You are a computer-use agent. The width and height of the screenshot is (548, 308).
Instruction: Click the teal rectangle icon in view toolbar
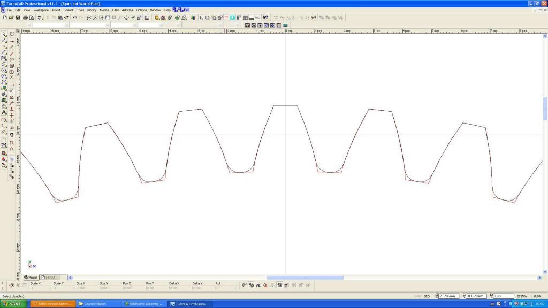click(x=286, y=25)
